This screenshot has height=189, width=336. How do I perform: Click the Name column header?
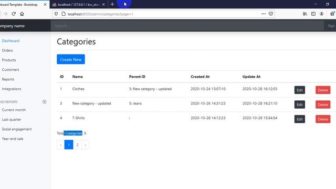point(78,77)
